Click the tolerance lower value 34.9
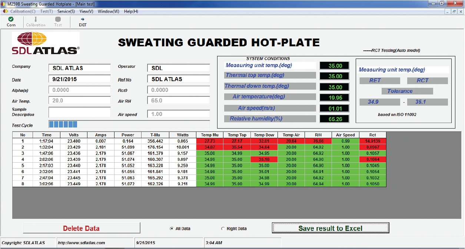Image resolution: width=465 pixels, height=249 pixels. pos(380,102)
